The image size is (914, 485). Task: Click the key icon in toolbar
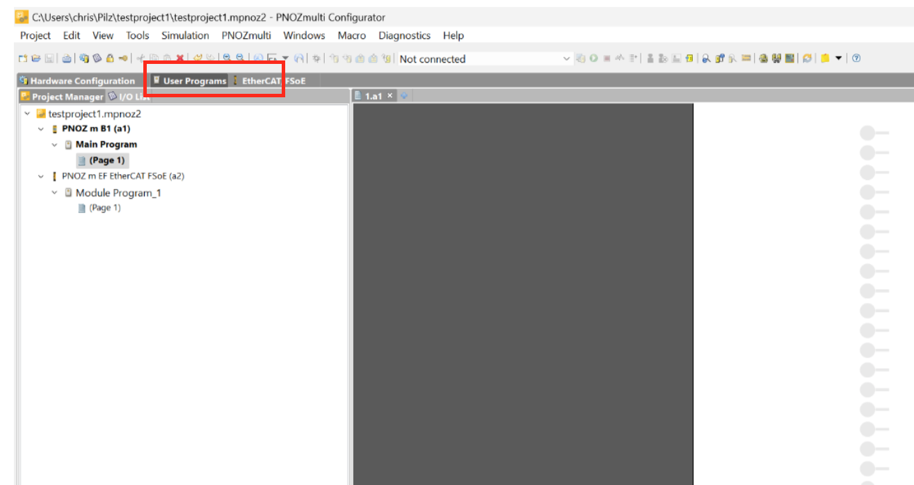point(122,58)
